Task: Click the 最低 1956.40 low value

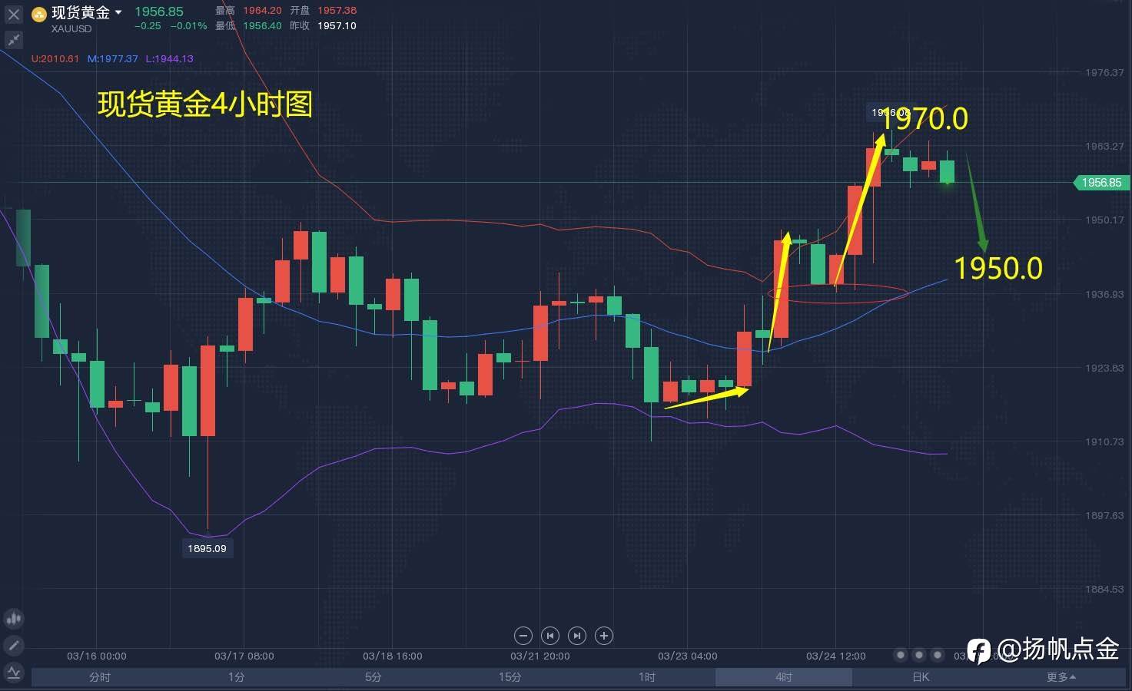Action: pos(248,25)
